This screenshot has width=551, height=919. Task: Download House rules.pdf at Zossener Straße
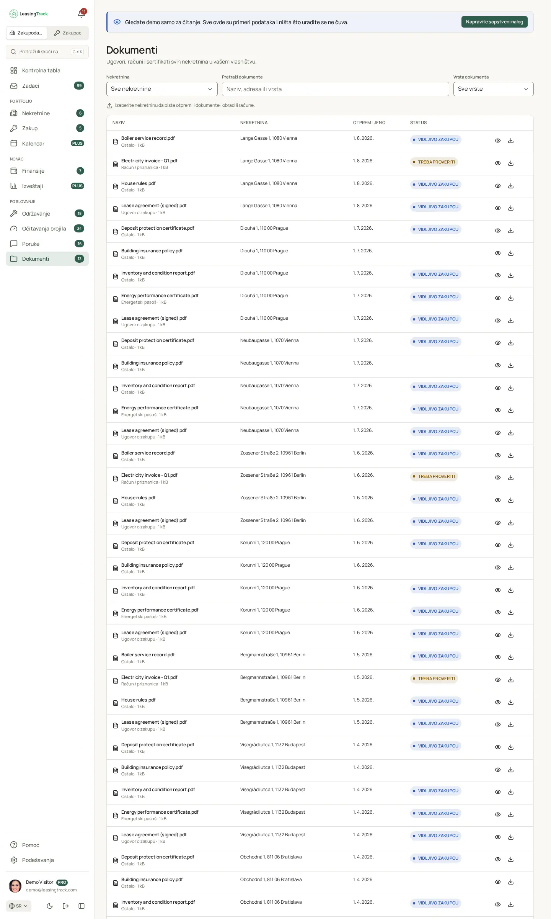pyautogui.click(x=510, y=500)
